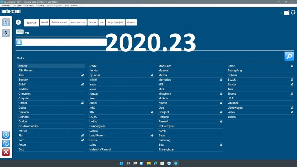
Task: Click the vehicle history icon beside input field
Action: pos(19,42)
